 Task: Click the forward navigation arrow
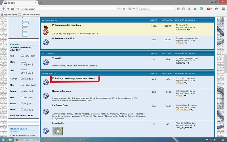8,9
